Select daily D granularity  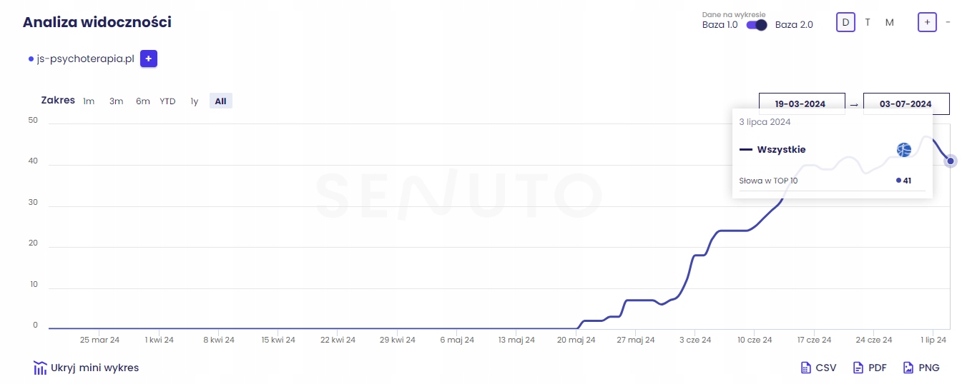click(x=845, y=22)
